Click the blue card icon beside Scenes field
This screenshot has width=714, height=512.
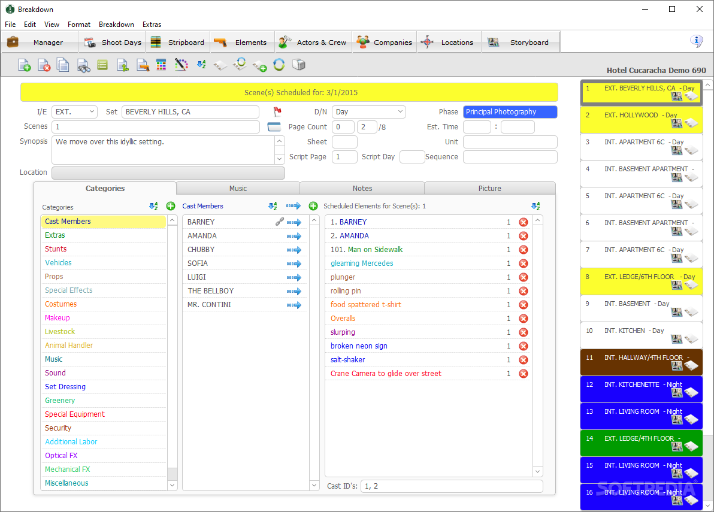tap(274, 127)
